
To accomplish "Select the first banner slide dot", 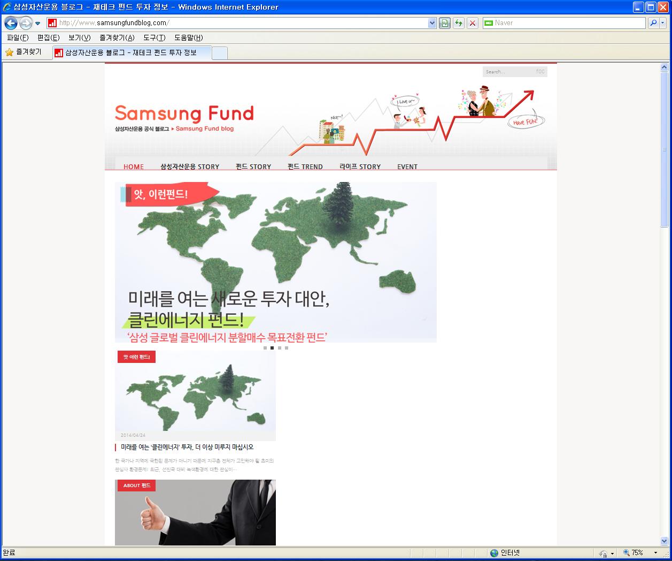I will (265, 348).
